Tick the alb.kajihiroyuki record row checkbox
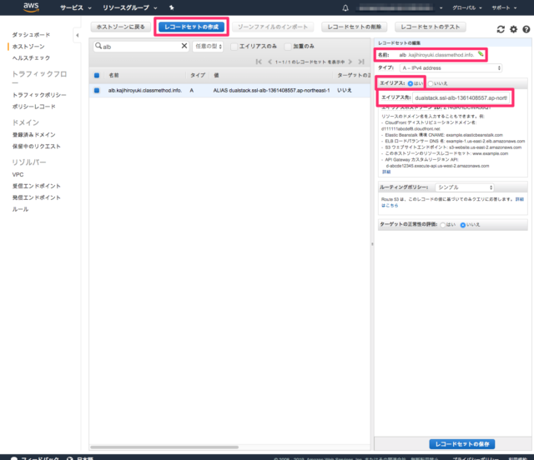Viewport: 534px width, 460px height. (97, 90)
